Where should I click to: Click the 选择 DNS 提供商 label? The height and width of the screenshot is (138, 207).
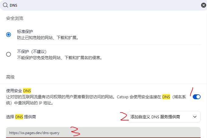point(21,117)
